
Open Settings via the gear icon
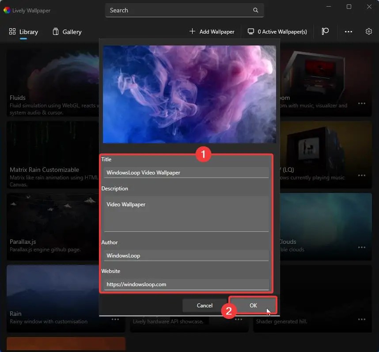click(368, 31)
